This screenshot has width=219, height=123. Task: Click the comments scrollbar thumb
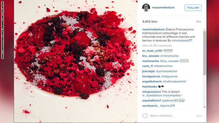[x=205, y=53]
